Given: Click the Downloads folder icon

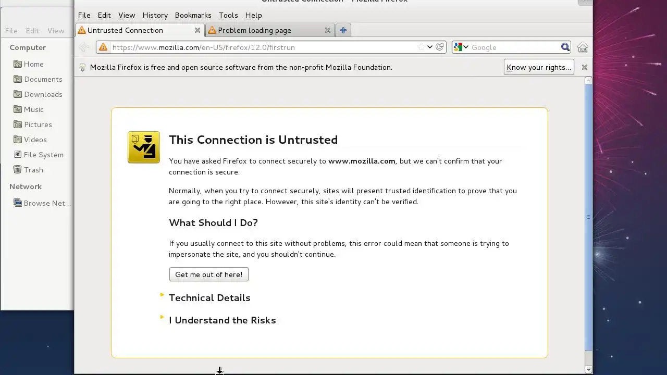Looking at the screenshot, I should tap(18, 94).
